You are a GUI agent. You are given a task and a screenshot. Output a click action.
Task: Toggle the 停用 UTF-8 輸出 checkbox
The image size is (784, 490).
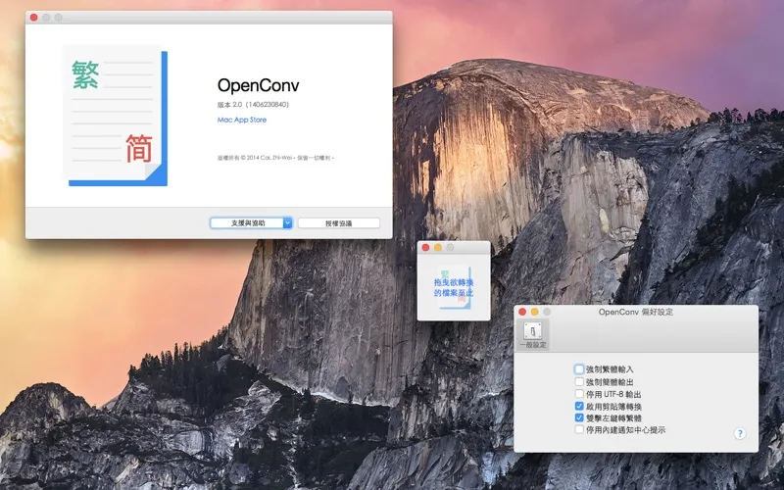[x=579, y=394]
